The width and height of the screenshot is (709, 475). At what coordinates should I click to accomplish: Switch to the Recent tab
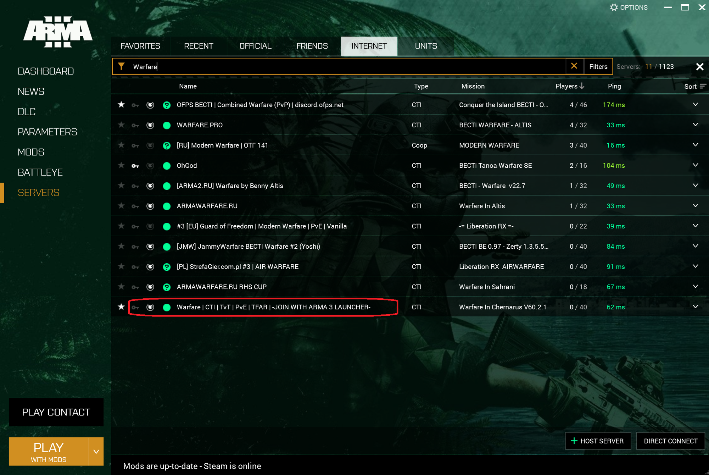coord(199,46)
